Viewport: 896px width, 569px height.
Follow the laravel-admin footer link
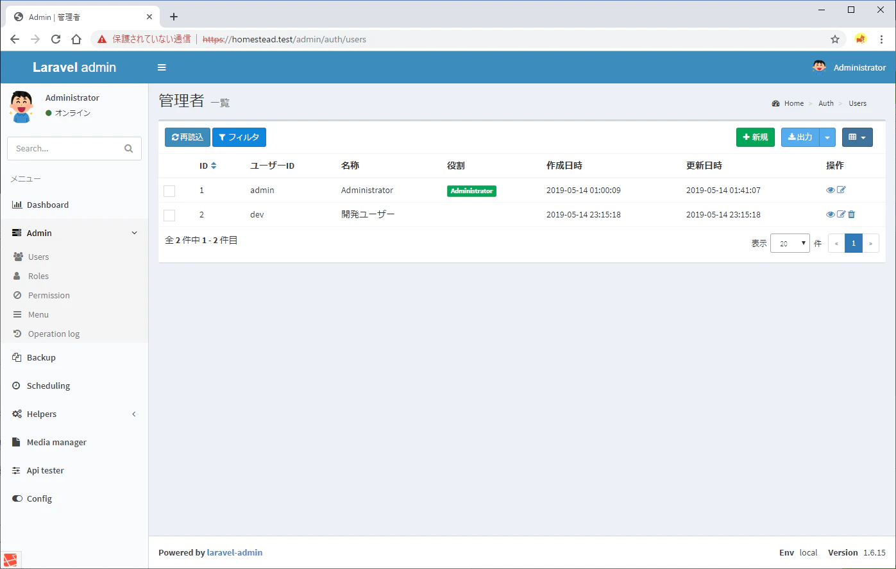pos(235,552)
